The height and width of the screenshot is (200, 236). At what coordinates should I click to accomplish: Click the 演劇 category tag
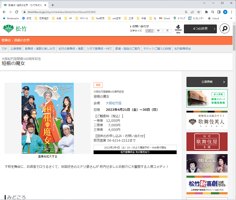[98, 85]
